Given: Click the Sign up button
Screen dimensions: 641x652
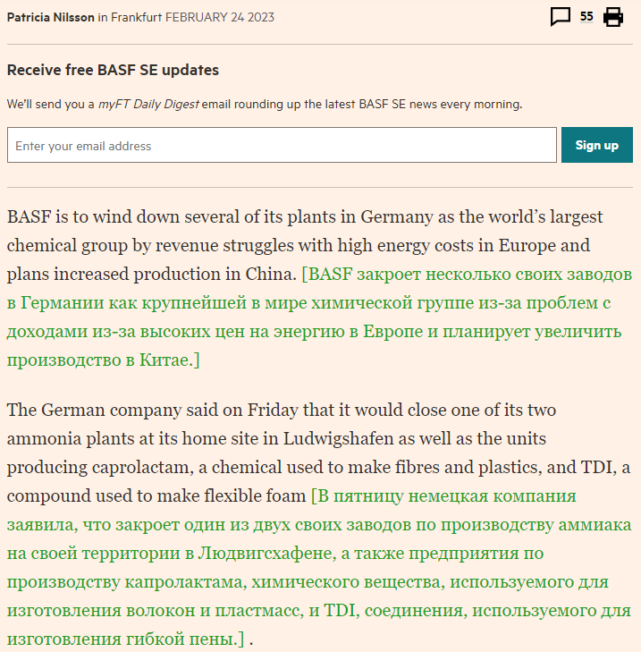Looking at the screenshot, I should click(597, 145).
